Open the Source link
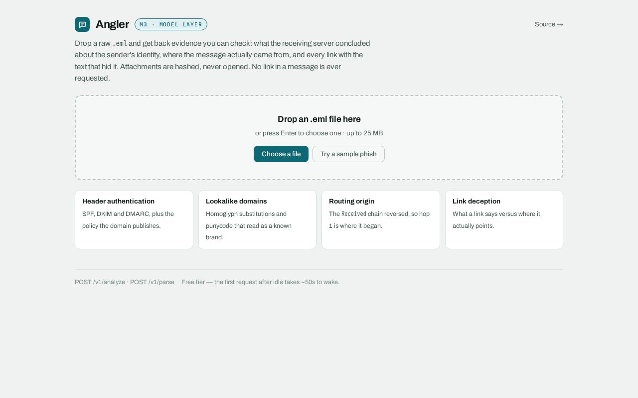The height and width of the screenshot is (398, 638). [549, 24]
